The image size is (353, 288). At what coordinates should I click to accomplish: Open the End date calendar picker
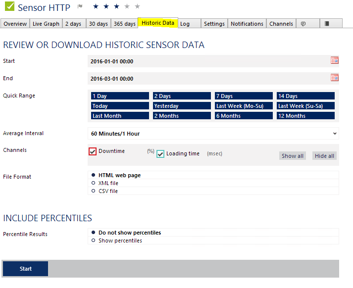[x=335, y=78]
